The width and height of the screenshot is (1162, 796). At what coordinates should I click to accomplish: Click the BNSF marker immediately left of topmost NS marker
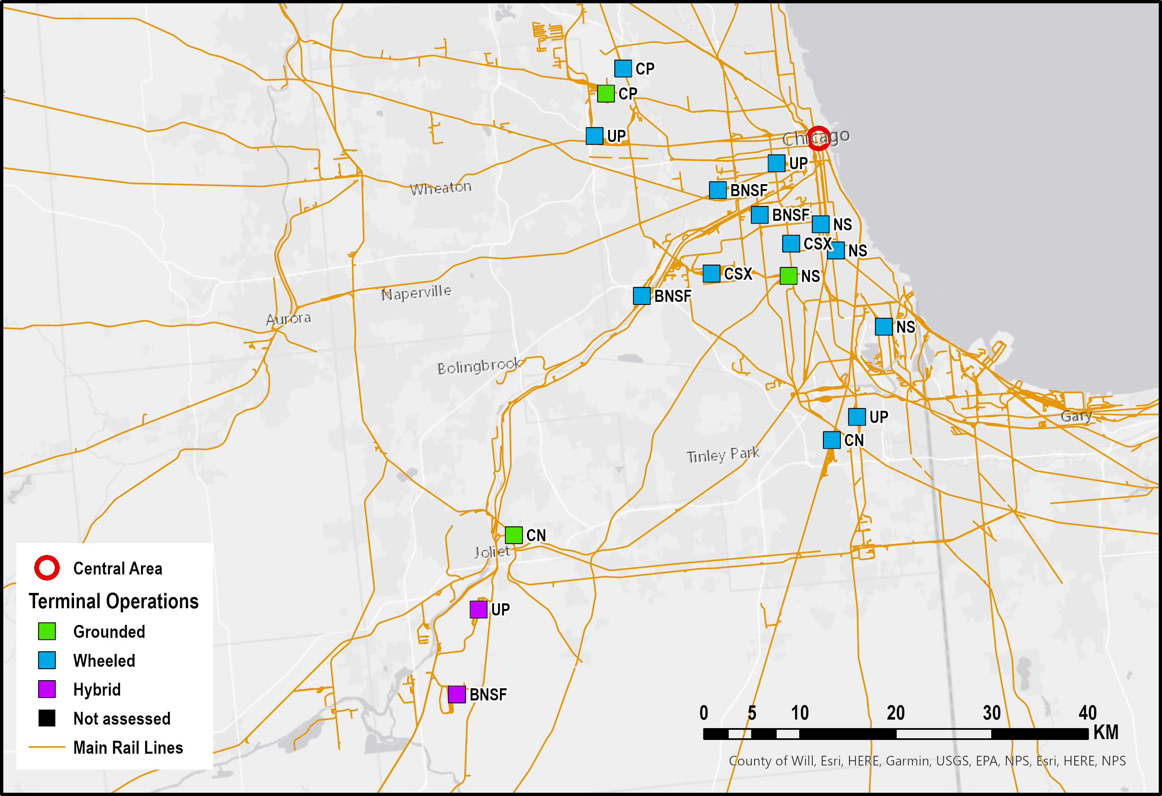pyautogui.click(x=759, y=215)
